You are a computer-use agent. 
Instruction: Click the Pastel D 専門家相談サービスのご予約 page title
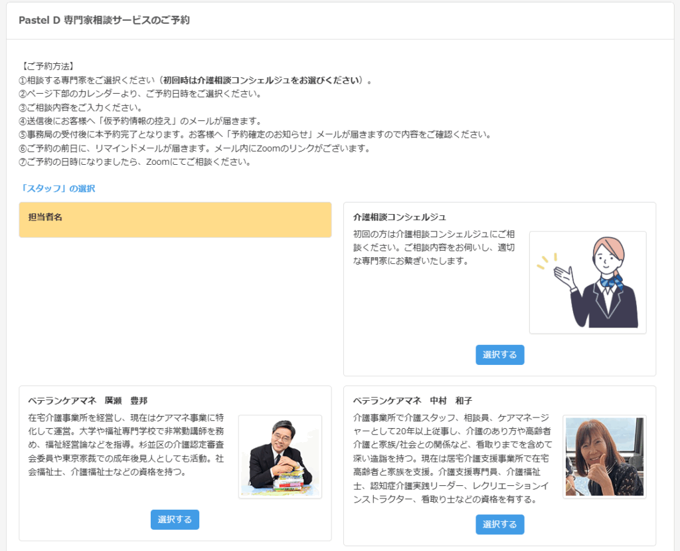[104, 21]
